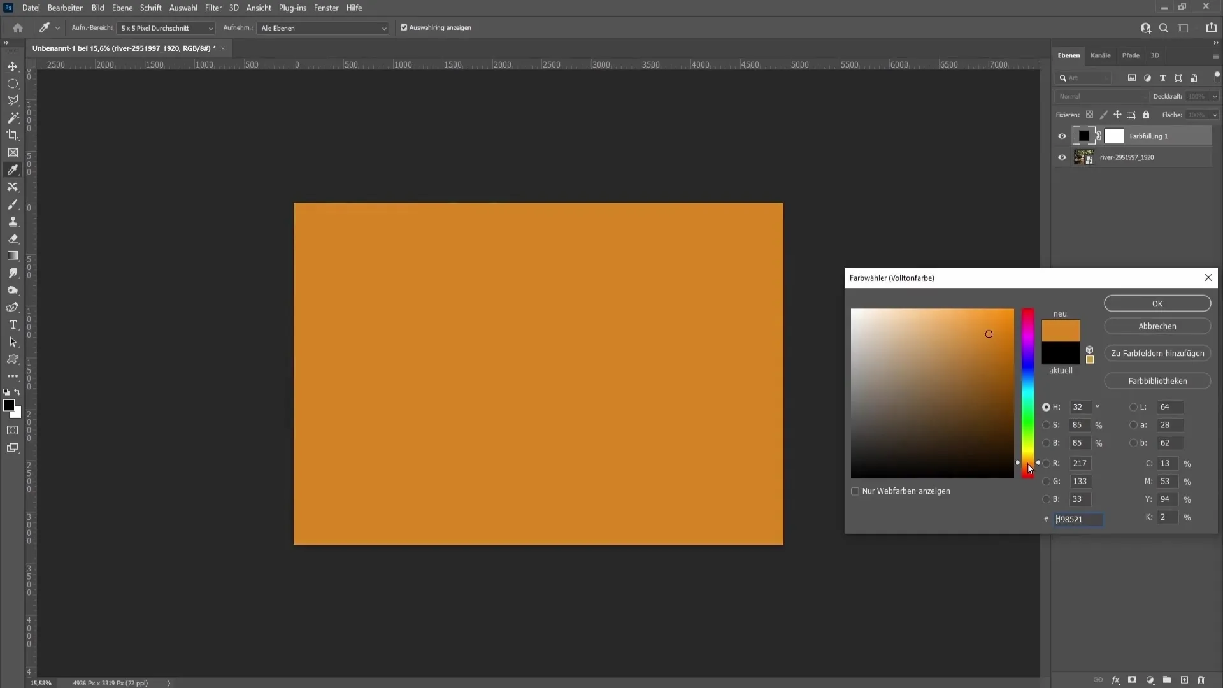Viewport: 1223px width, 688px height.
Task: Click Zu Farbfeldern hinzufügen button
Action: (x=1157, y=353)
